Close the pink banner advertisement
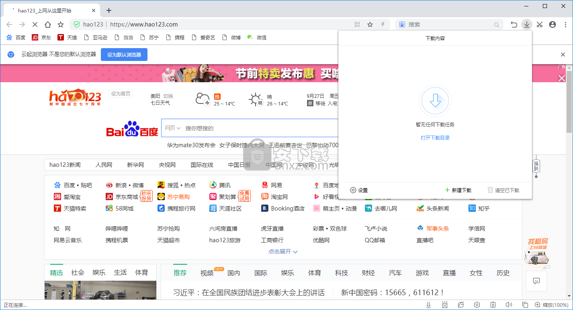573x310 pixels. pos(562,79)
